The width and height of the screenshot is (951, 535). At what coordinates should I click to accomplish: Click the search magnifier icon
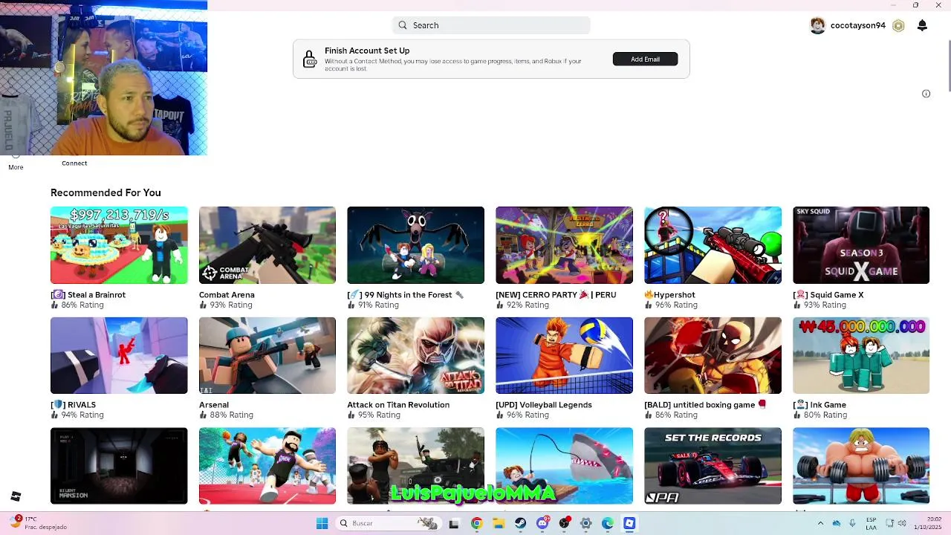[x=403, y=25]
